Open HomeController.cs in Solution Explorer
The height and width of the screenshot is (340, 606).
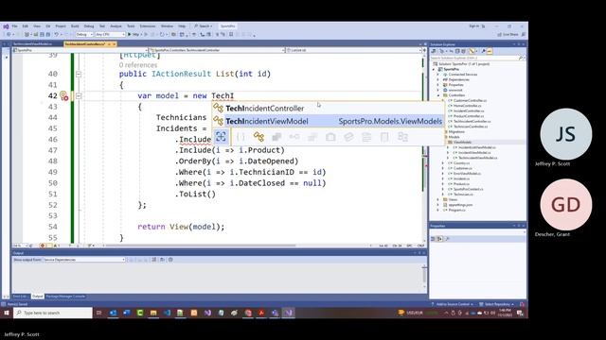coord(467,106)
